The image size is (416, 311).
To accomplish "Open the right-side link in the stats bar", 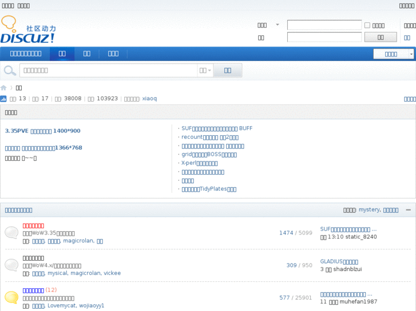I will point(410,99).
